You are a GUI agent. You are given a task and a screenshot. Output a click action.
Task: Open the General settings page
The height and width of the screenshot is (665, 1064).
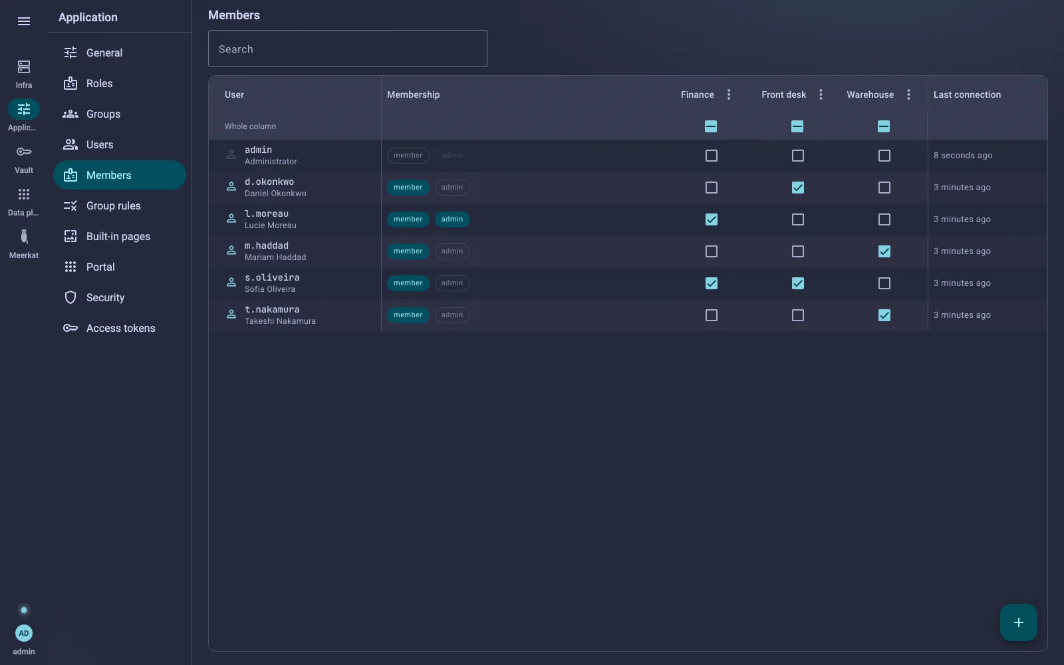pyautogui.click(x=120, y=53)
